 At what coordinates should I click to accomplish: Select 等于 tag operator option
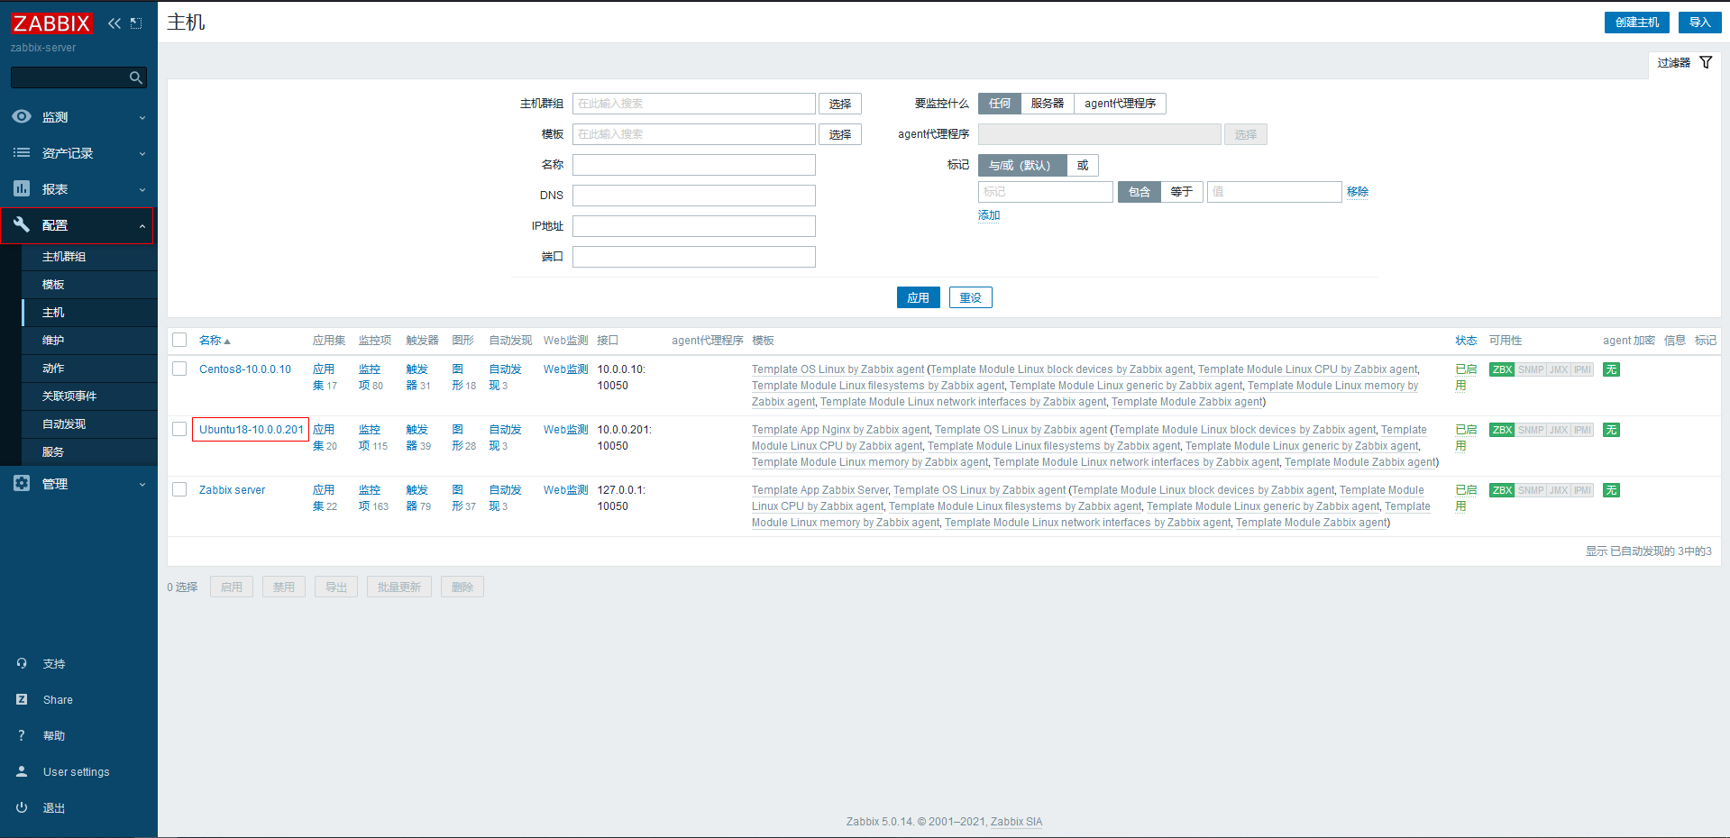(1182, 192)
